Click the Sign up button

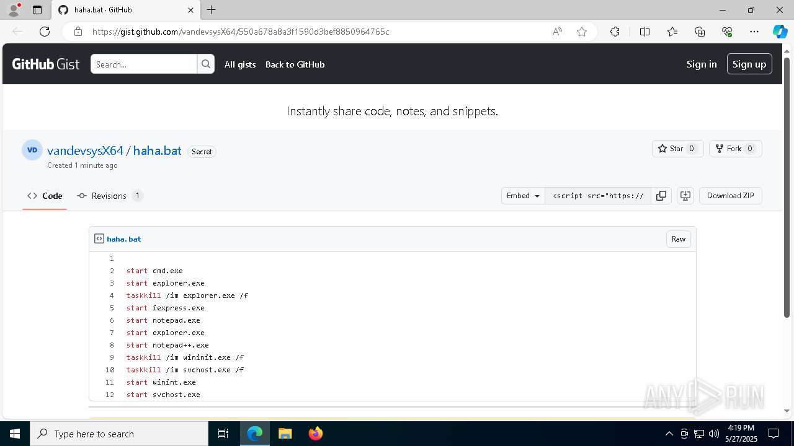pos(749,64)
